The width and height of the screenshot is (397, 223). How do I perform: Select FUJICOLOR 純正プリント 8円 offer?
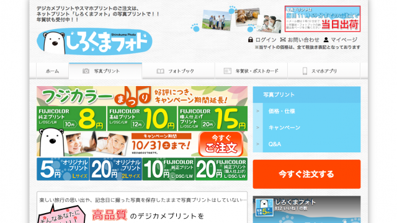click(71, 118)
